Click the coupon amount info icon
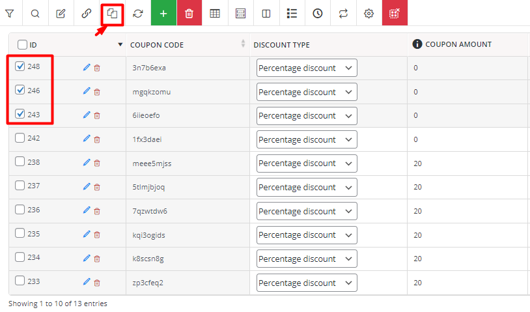 (417, 44)
